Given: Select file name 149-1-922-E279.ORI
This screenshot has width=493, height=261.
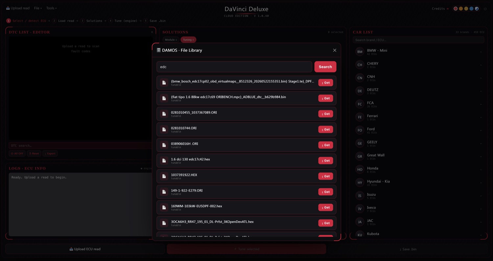Looking at the screenshot, I should [187, 190].
